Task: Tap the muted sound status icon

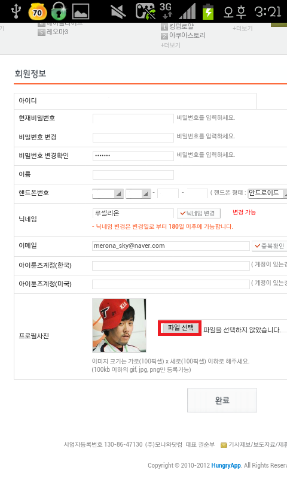Action: click(x=118, y=11)
